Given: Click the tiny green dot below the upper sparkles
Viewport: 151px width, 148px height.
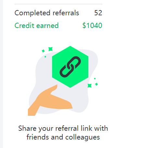Looking at the screenshot, I should 45,57.
